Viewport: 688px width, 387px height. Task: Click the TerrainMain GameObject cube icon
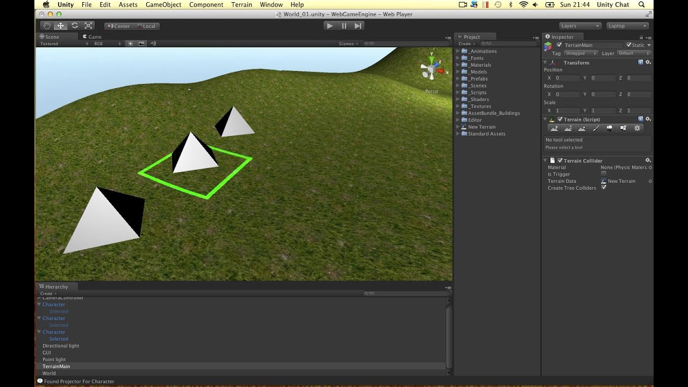(x=548, y=47)
